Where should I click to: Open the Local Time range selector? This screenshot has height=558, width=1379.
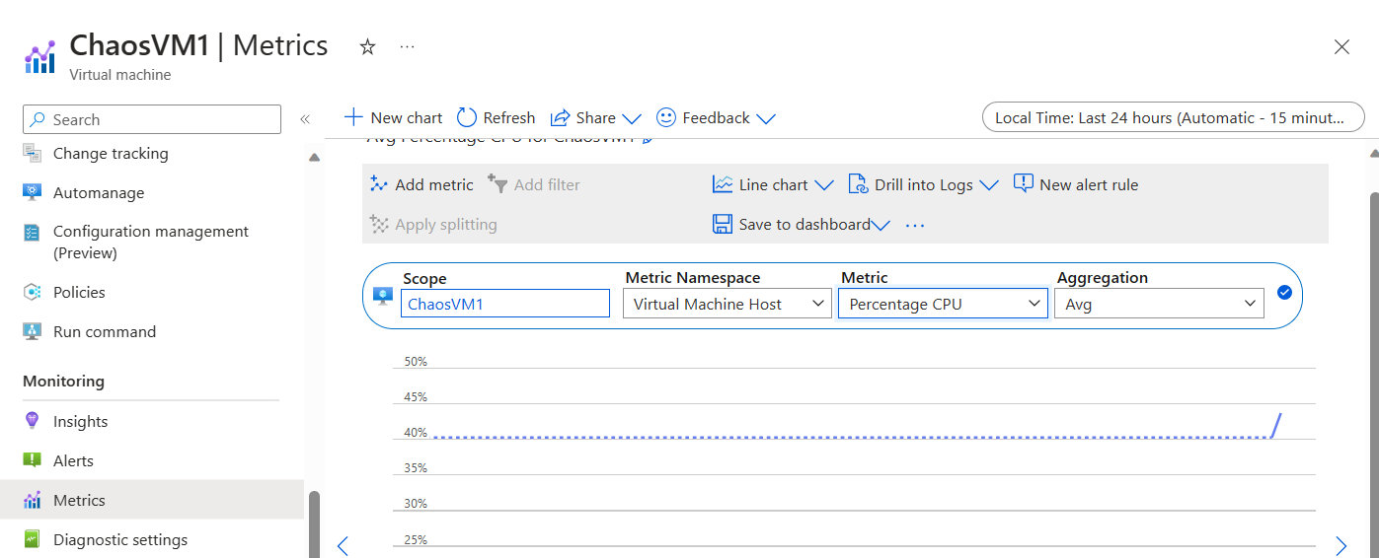(x=1173, y=118)
